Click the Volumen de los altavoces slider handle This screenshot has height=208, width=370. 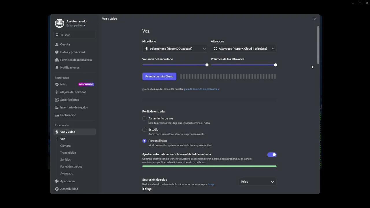pyautogui.click(x=275, y=65)
